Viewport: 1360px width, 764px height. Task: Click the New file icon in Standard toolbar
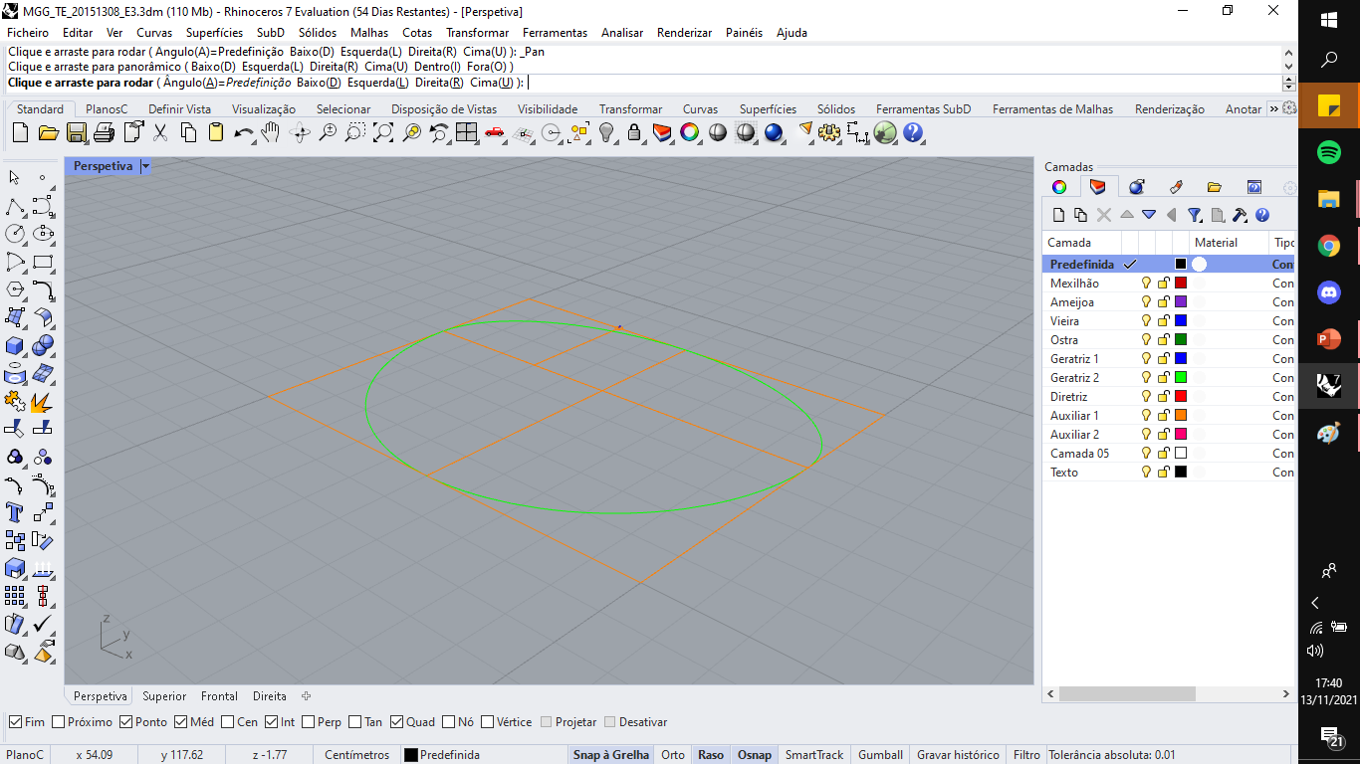[x=20, y=132]
